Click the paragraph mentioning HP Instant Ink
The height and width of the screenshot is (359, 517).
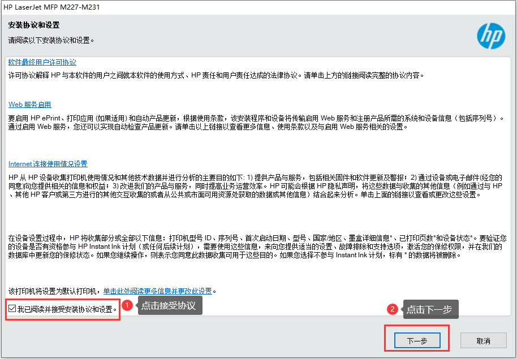coord(255,246)
